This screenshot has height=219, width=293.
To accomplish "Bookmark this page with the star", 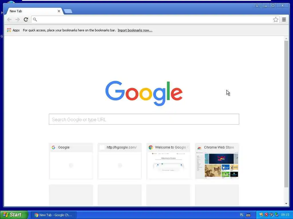I will [276, 20].
